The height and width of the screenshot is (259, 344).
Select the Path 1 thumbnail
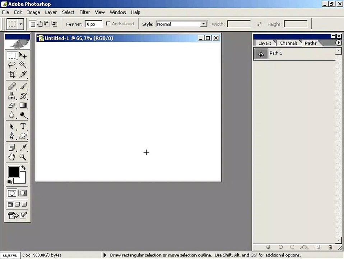click(261, 54)
